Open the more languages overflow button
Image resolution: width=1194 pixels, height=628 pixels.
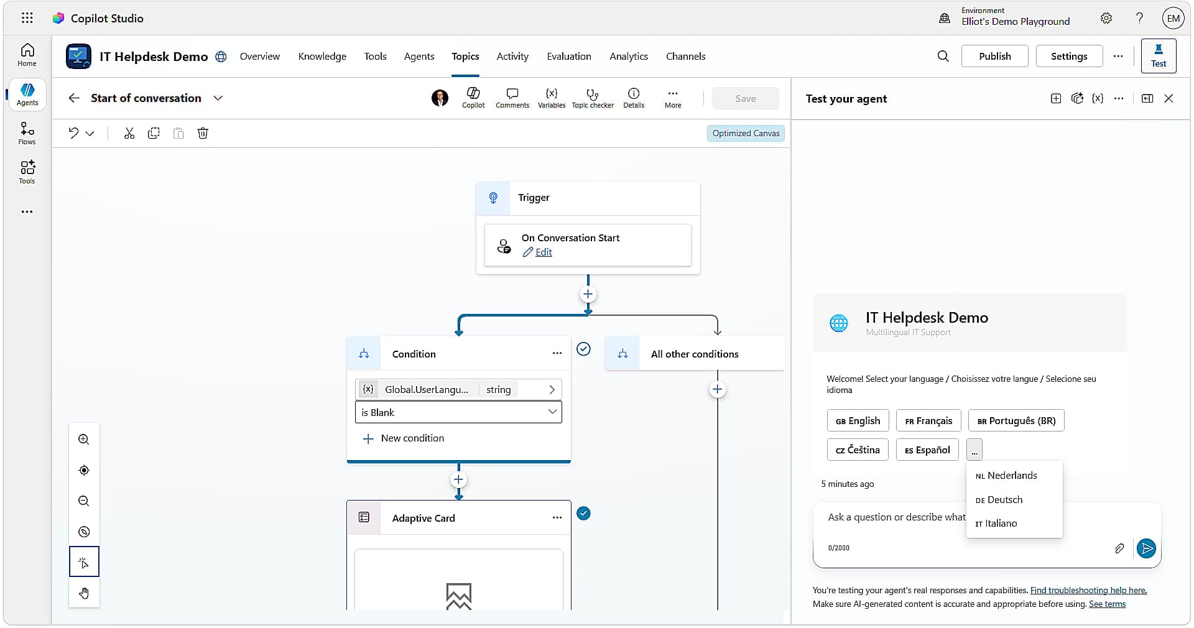(974, 450)
